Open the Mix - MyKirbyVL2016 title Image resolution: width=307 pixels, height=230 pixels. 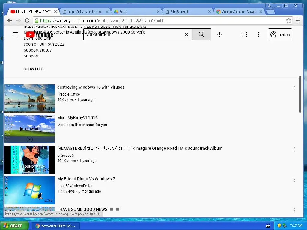point(77,118)
